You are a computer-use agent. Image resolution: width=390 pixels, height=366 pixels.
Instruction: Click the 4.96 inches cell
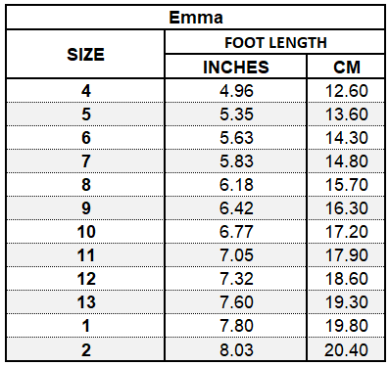(x=236, y=90)
